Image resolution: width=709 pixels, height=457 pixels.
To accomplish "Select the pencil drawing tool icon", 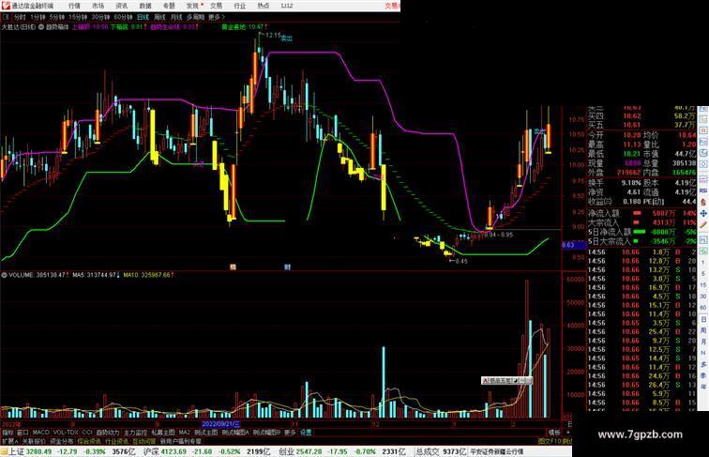I will (x=703, y=224).
